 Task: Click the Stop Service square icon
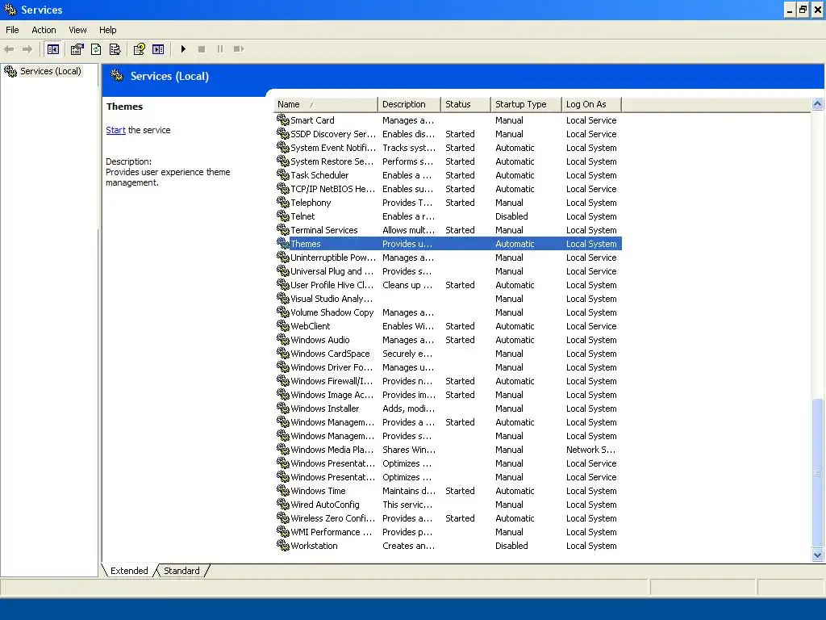[201, 49]
